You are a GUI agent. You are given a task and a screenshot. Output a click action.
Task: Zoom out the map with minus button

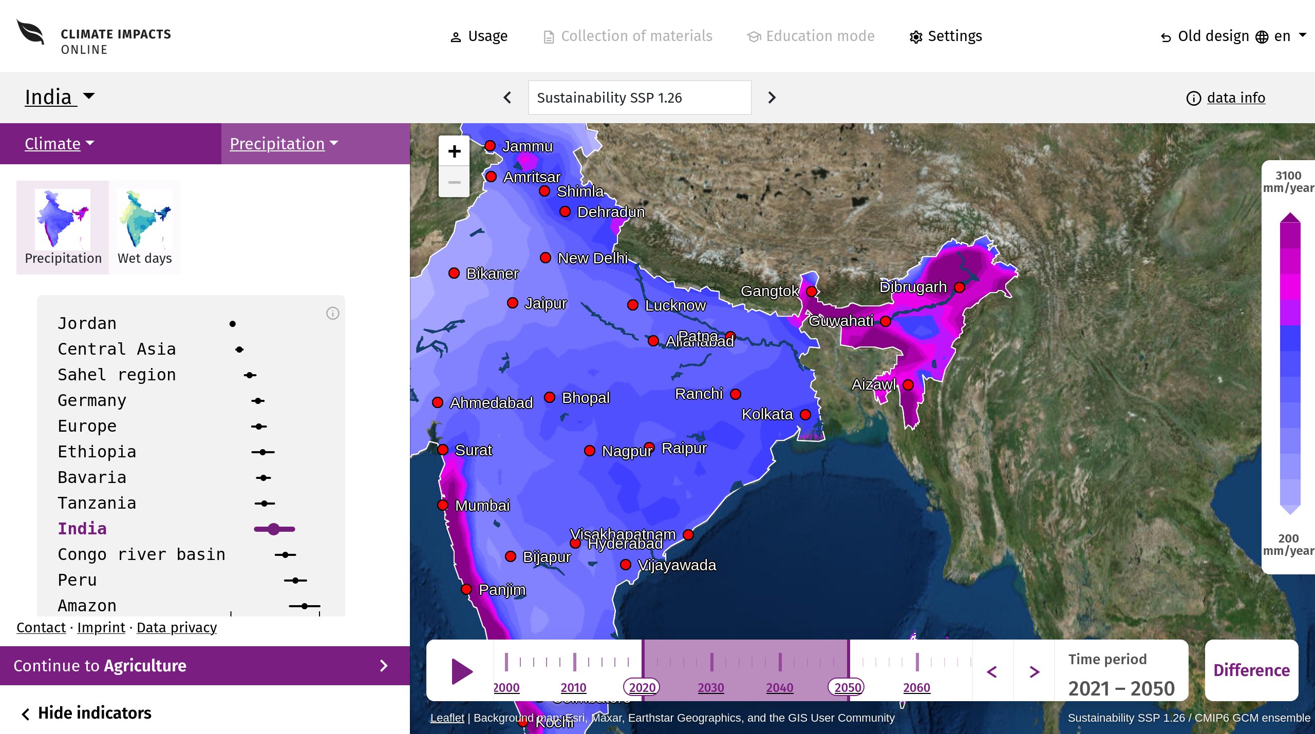tap(454, 182)
